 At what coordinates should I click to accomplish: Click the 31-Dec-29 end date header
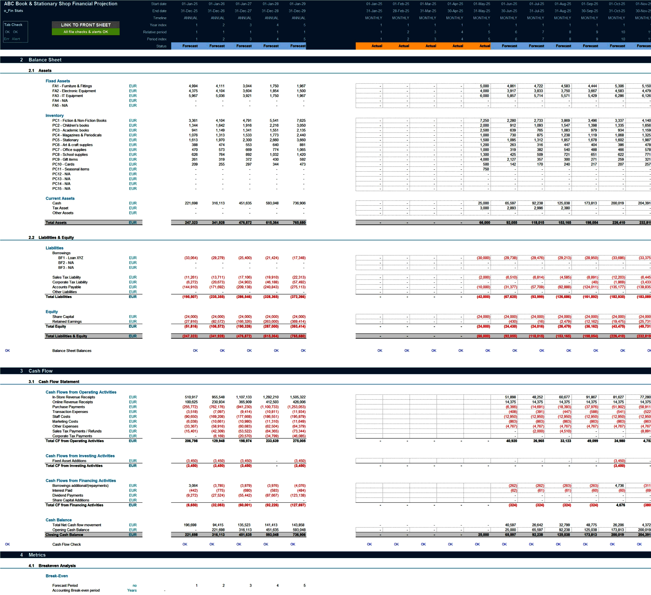click(x=297, y=11)
